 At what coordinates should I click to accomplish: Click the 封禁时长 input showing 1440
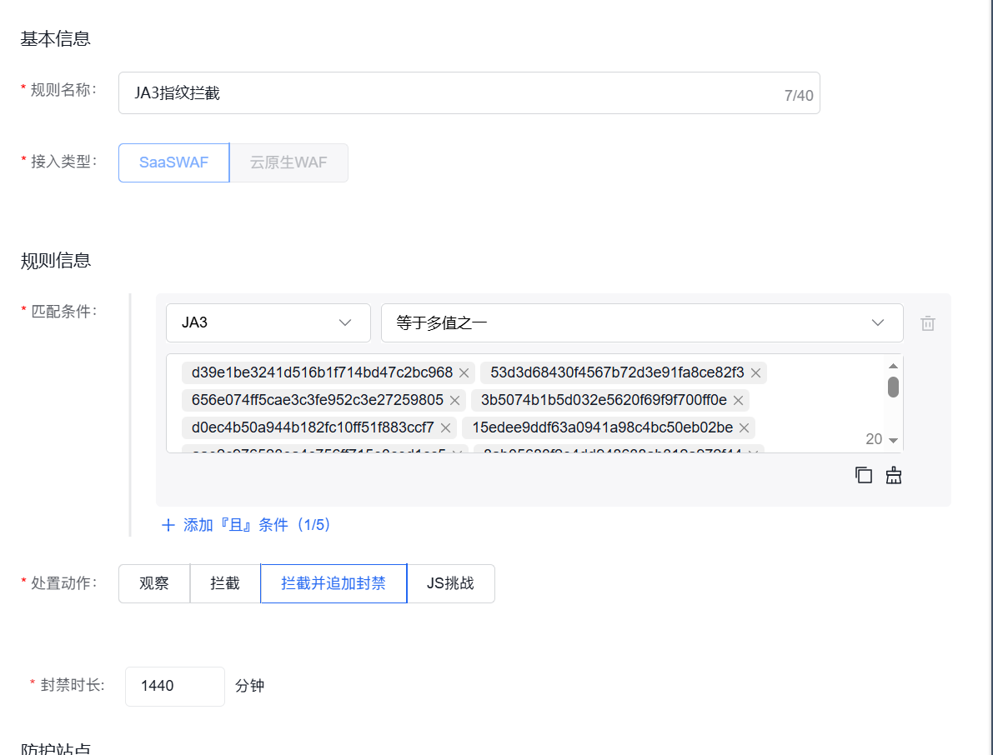click(x=174, y=686)
